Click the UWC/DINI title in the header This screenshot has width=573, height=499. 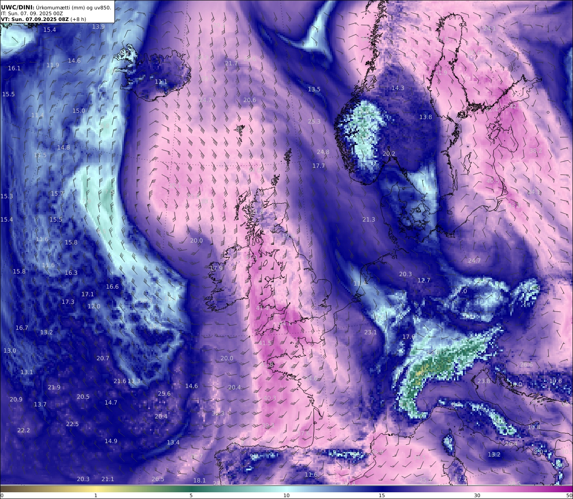click(x=17, y=7)
